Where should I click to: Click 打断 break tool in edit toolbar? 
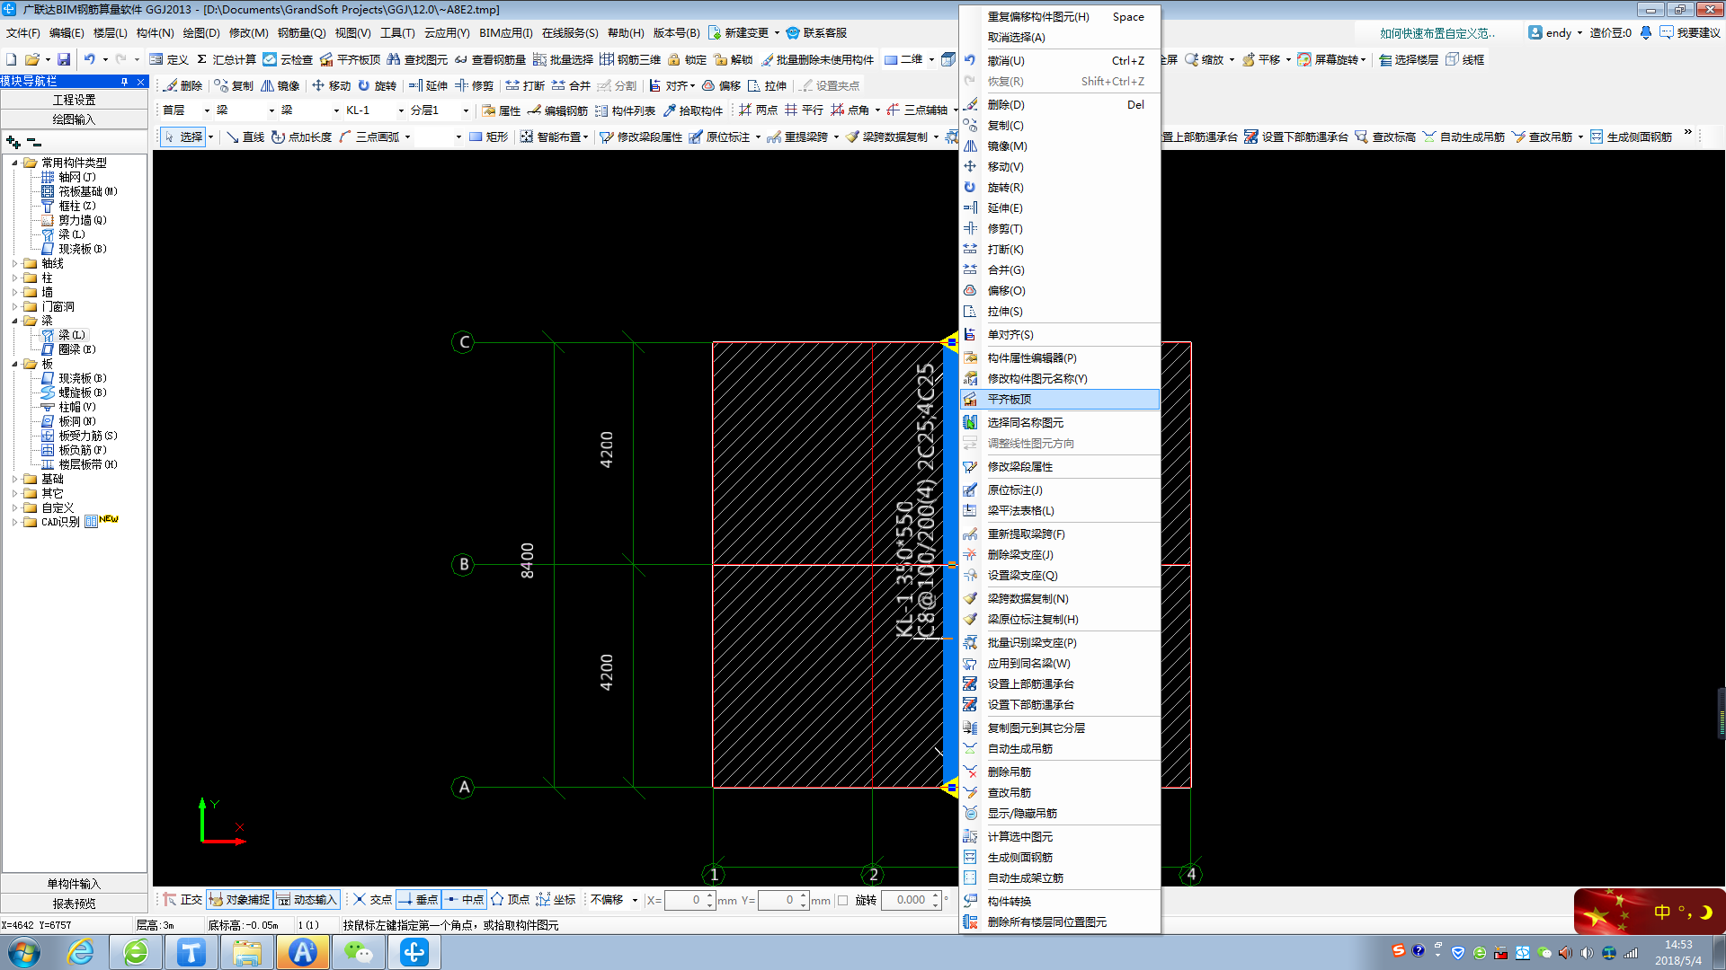coord(525,85)
